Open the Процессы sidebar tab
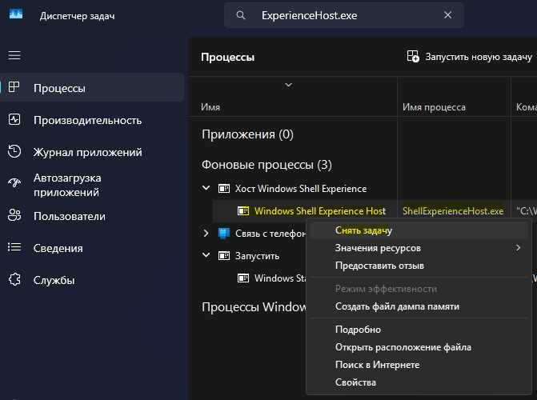537x400 pixels. (x=92, y=88)
